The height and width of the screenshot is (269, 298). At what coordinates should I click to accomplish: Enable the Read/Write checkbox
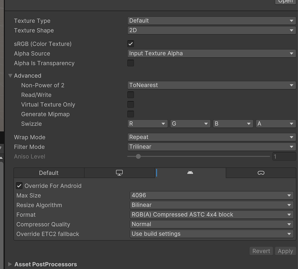point(131,95)
